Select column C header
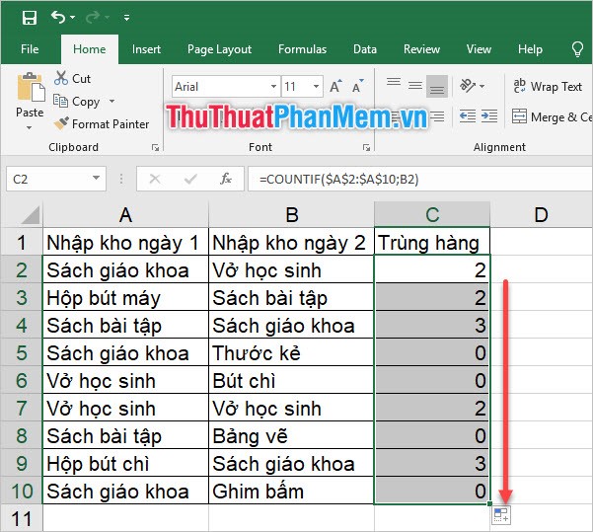 pos(432,214)
